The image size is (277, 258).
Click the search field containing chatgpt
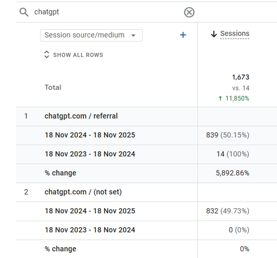(x=106, y=12)
